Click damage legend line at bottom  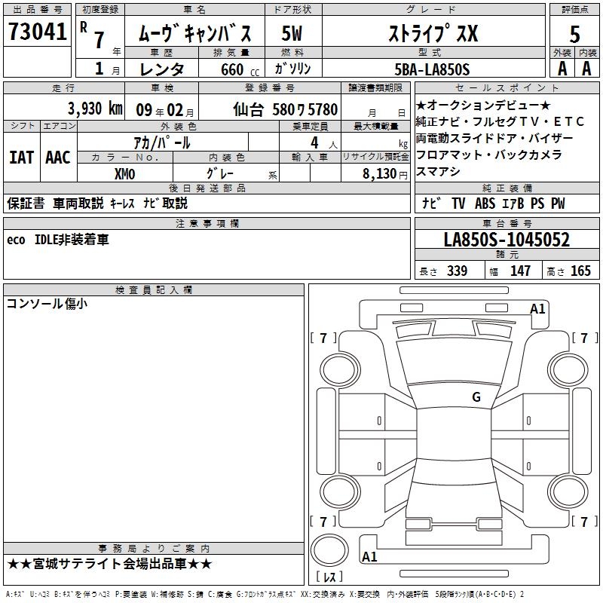pos(265,595)
